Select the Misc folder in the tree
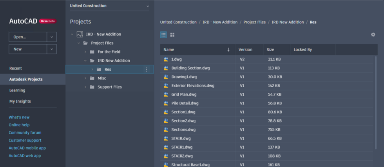The image size is (384, 167). pos(101,78)
